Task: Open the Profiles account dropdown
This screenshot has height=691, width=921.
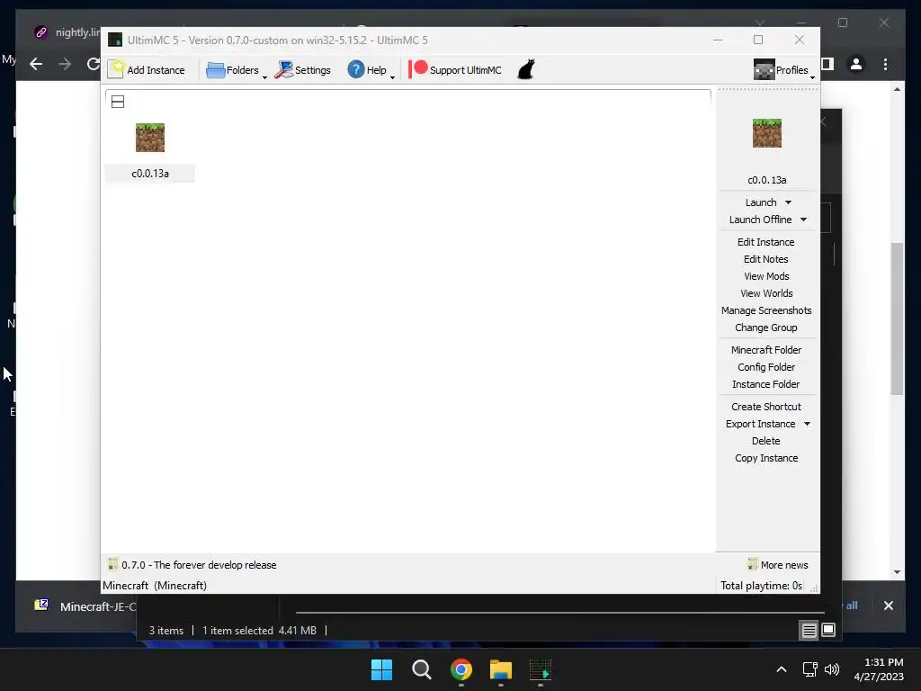Action: coord(784,70)
